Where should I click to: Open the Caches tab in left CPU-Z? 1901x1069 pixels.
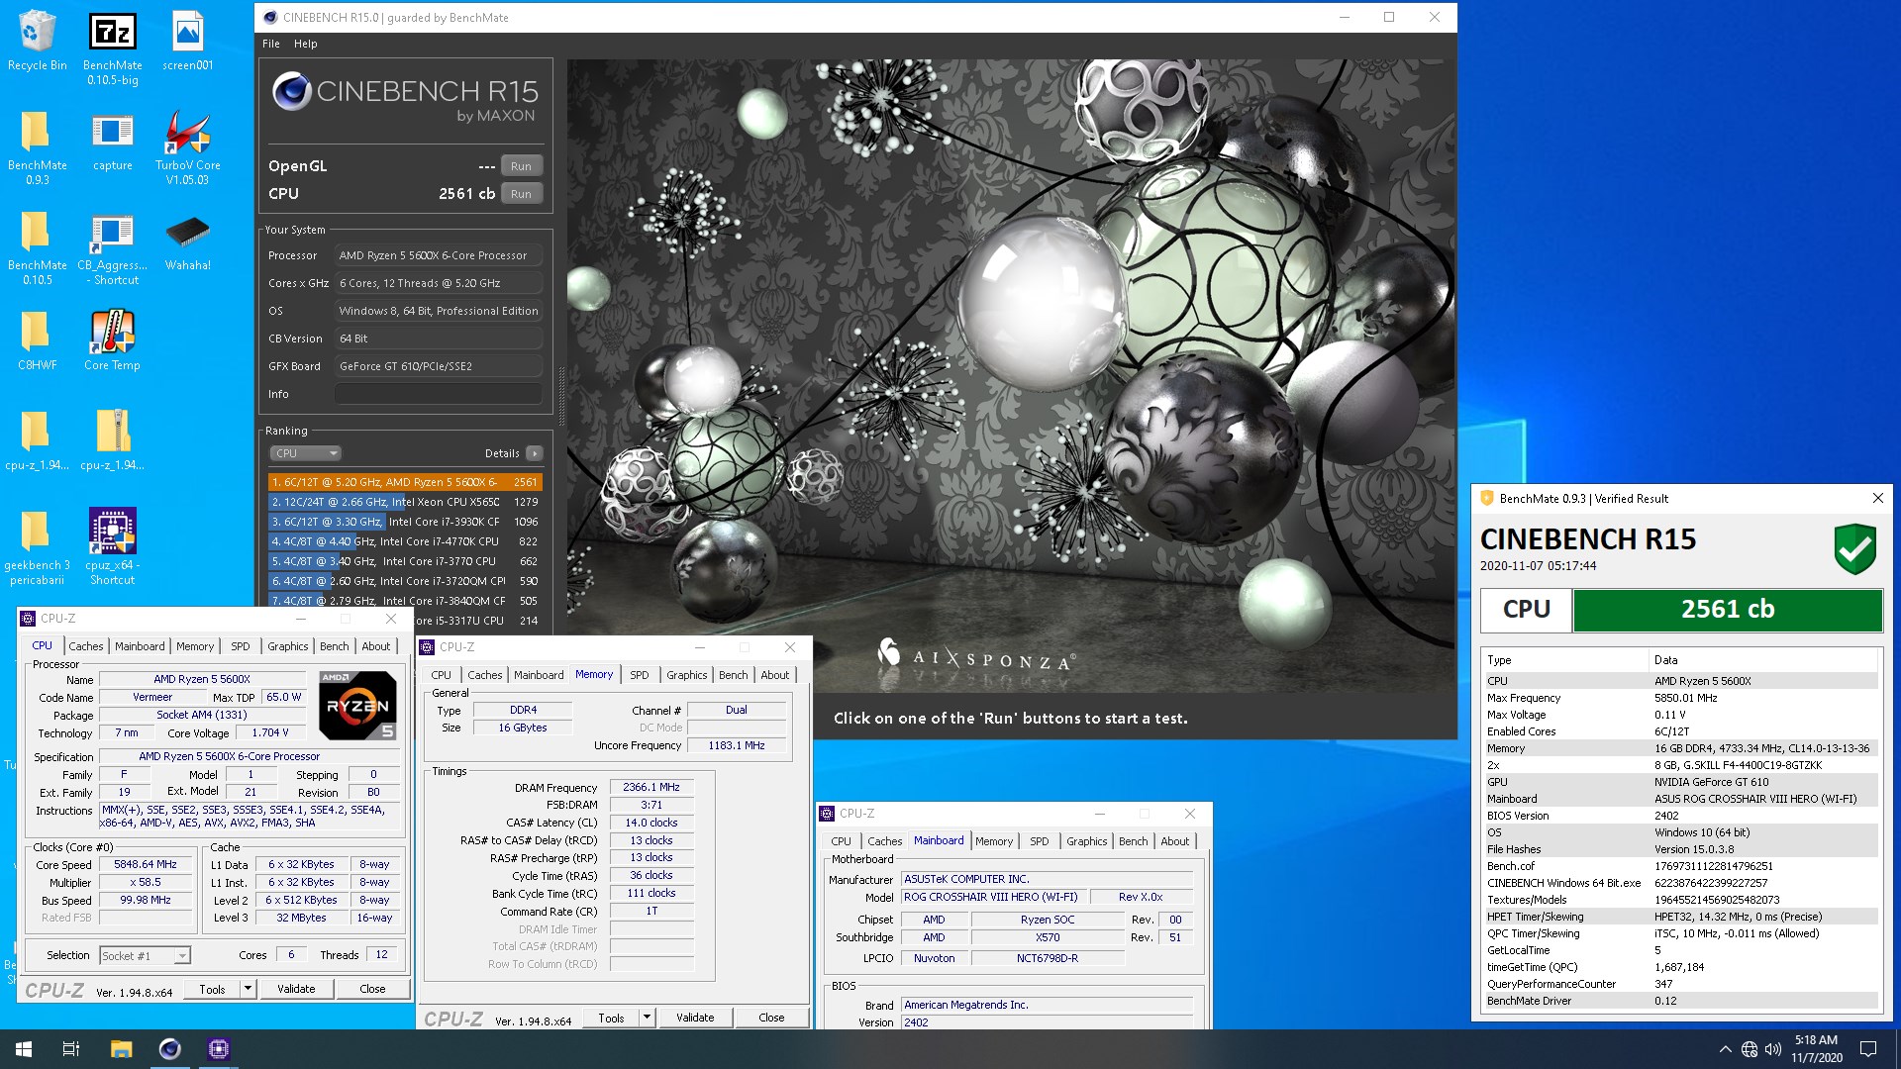pyautogui.click(x=86, y=646)
